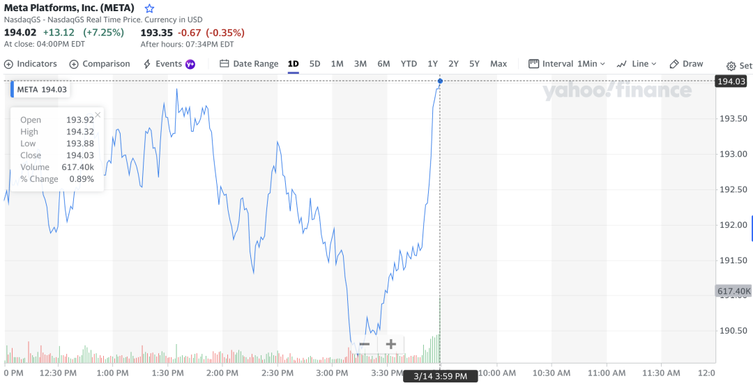
Task: Select the Max time range
Action: tap(498, 64)
